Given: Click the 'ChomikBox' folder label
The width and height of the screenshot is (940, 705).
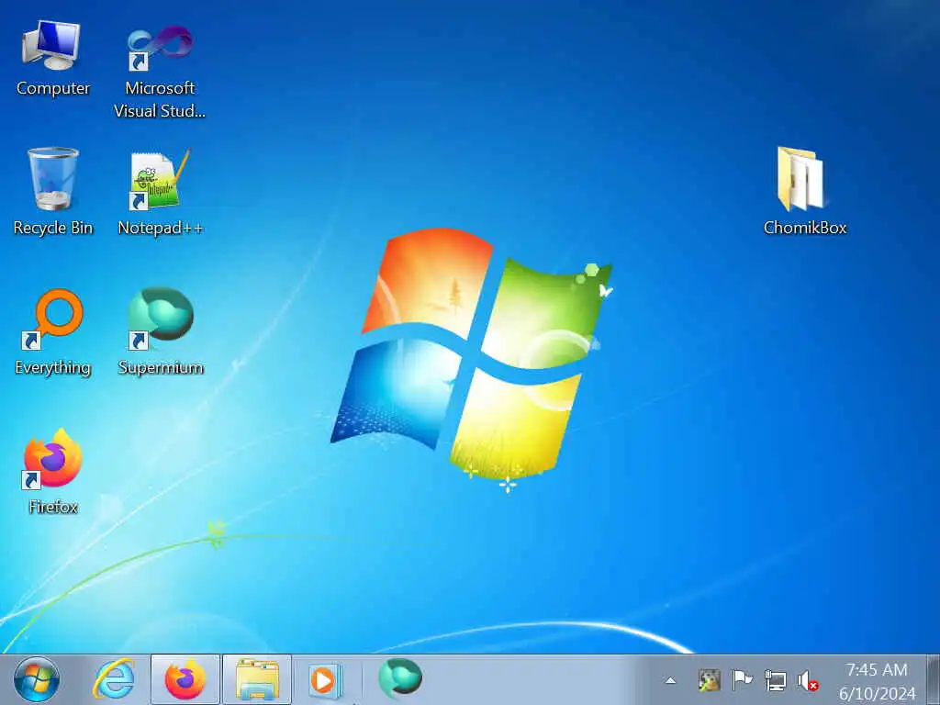Looking at the screenshot, I should tap(804, 228).
